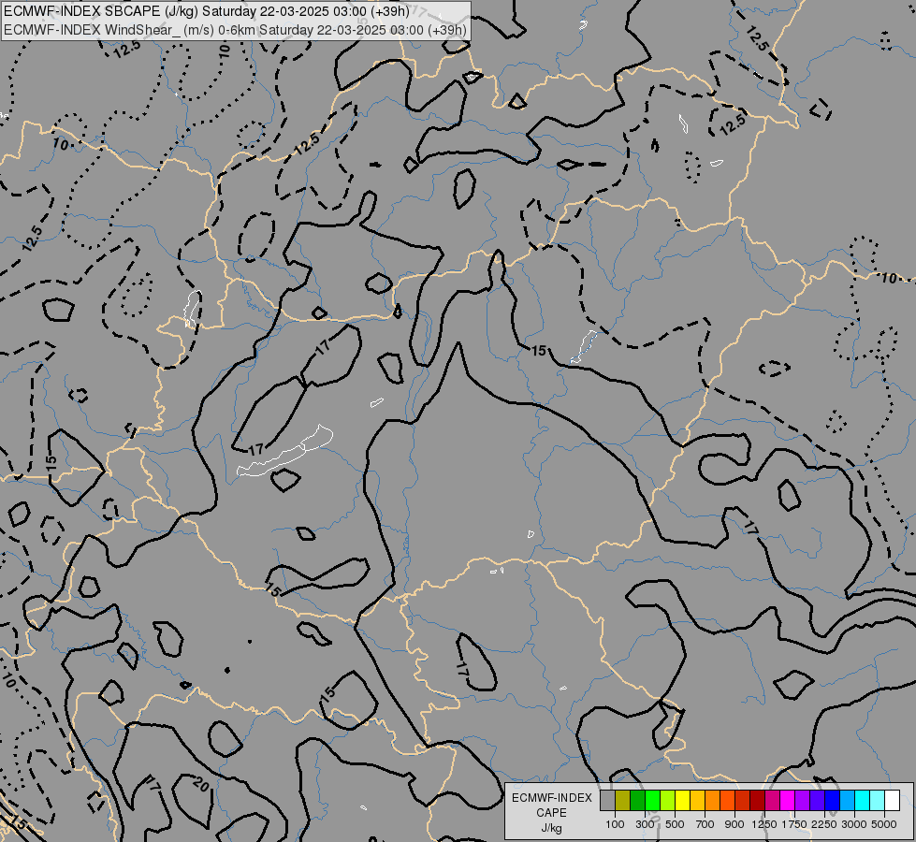Pick the dark maroon legend swatch

click(758, 801)
